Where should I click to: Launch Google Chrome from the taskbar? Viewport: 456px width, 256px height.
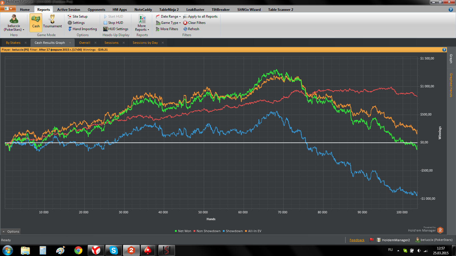[x=78, y=250]
